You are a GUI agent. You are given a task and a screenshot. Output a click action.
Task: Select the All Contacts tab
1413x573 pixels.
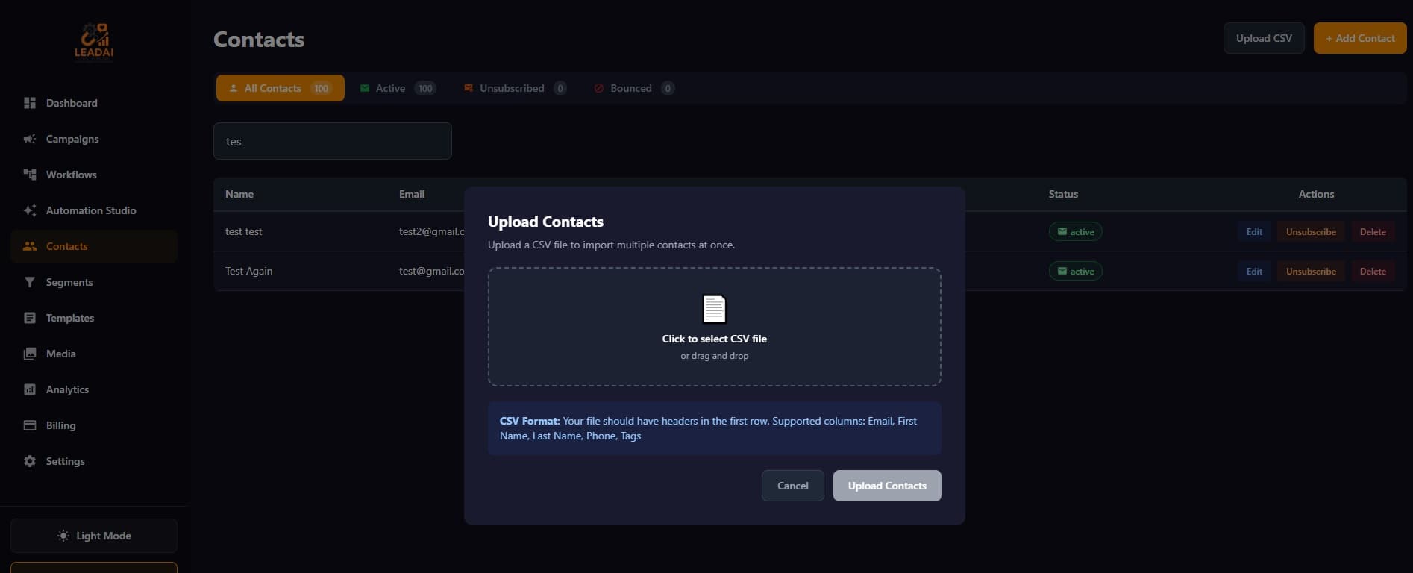click(281, 88)
